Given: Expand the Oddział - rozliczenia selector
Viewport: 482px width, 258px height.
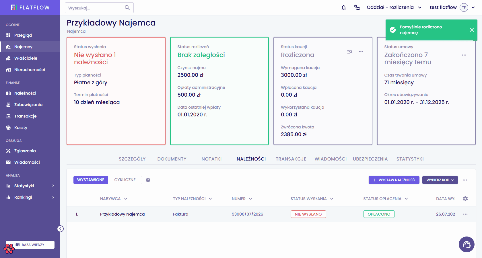Looking at the screenshot, I should (394, 7).
